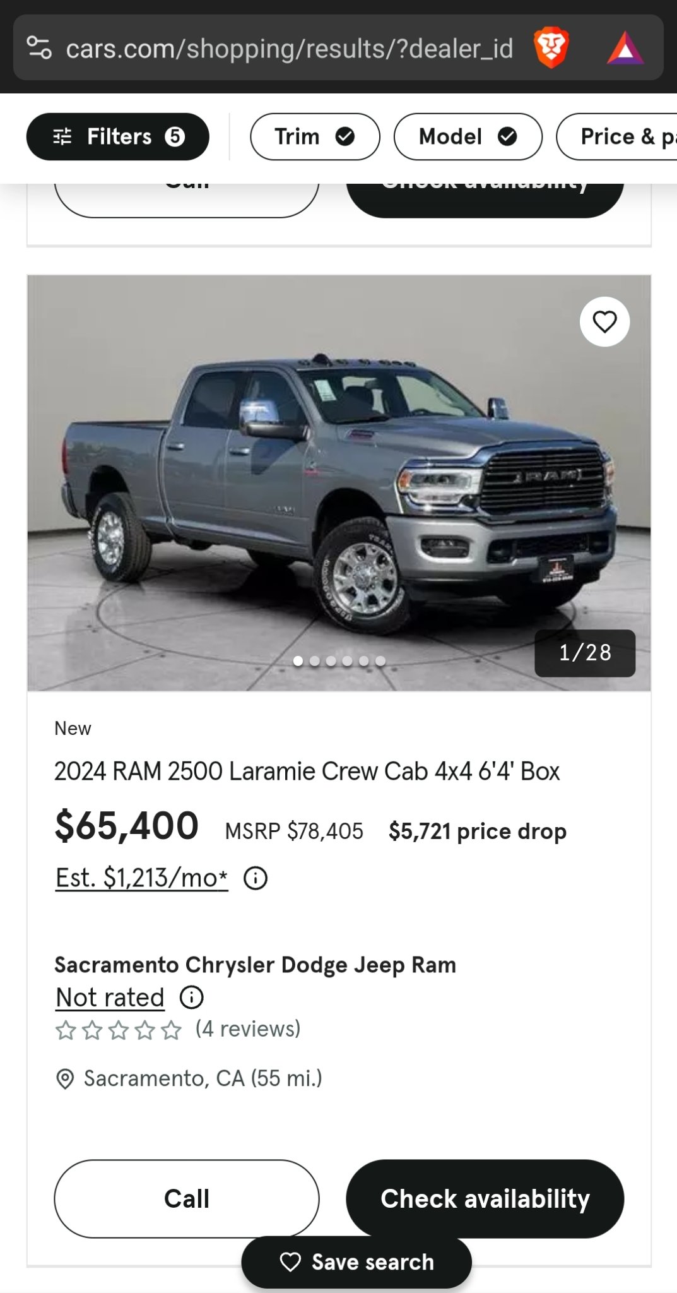The height and width of the screenshot is (1293, 677).
Task: Tap the cars.com URL address field
Action: pyautogui.click(x=289, y=48)
